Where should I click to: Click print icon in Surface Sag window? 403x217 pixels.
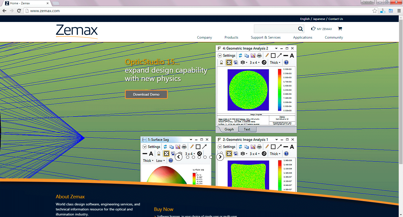click(184, 147)
